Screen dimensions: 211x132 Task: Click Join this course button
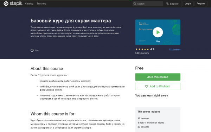click(158, 77)
